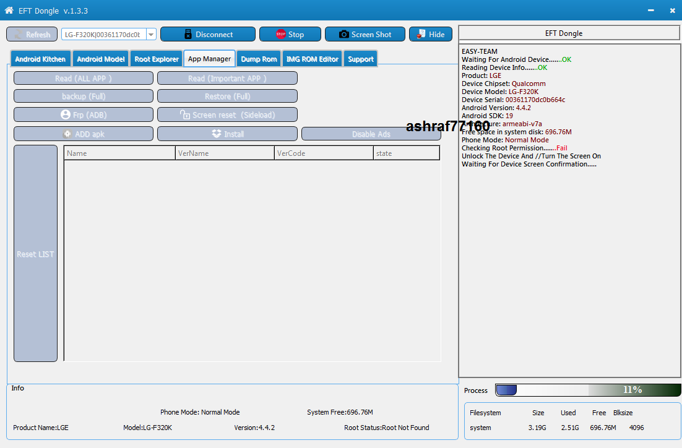
Task: Click filesystem Used value 2.51G
Action: [570, 428]
